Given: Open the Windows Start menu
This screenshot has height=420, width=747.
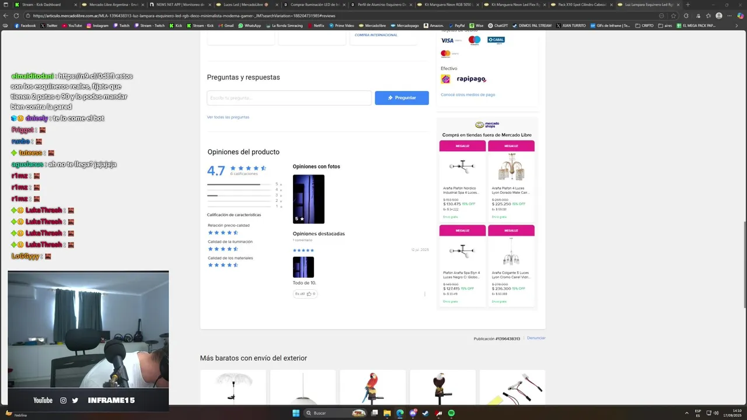Looking at the screenshot, I should (296, 413).
